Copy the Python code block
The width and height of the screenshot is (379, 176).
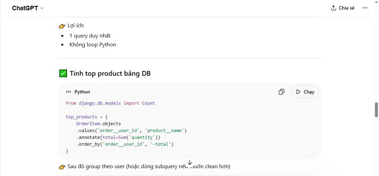[x=282, y=92]
